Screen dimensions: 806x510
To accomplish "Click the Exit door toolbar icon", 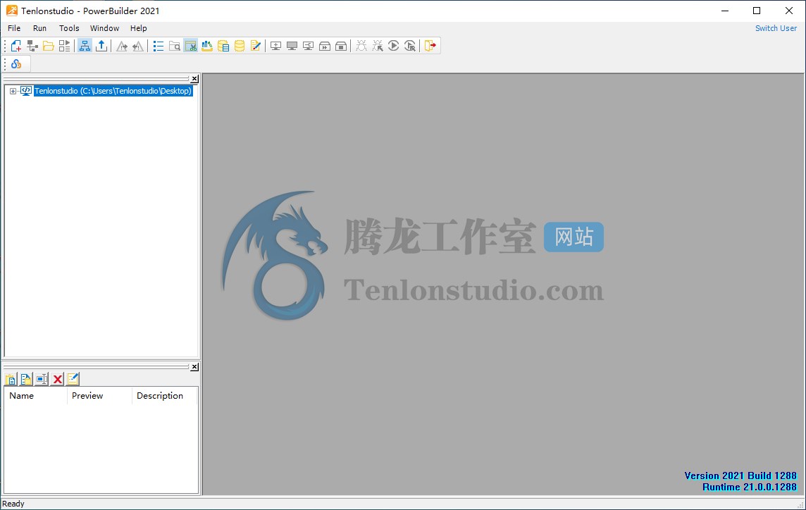I will (x=430, y=46).
